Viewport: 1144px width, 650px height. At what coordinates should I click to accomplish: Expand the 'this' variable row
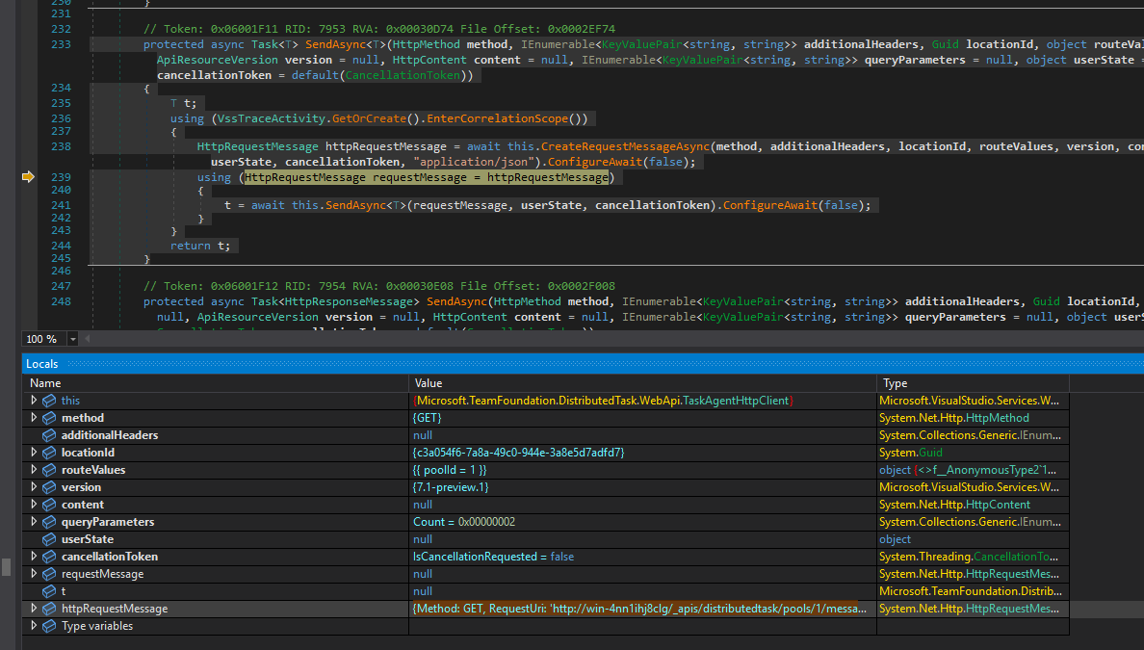point(34,401)
